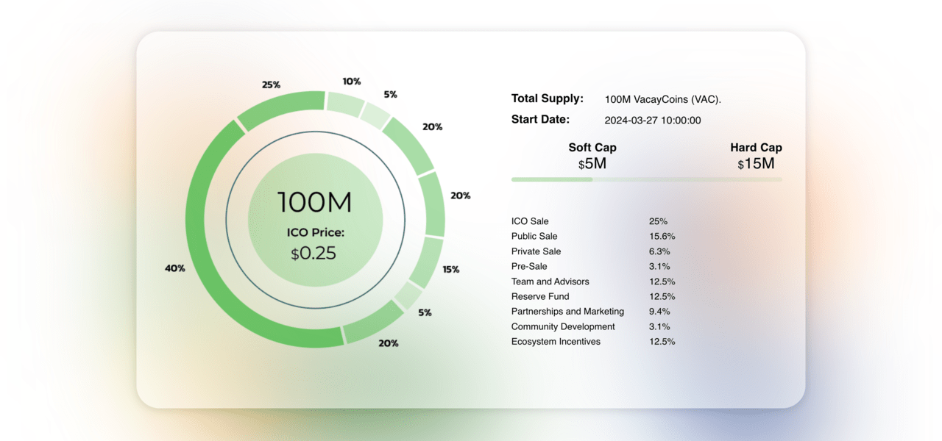The height and width of the screenshot is (441, 942).
Task: Select the 25% donut chart segment
Action: 280,109
